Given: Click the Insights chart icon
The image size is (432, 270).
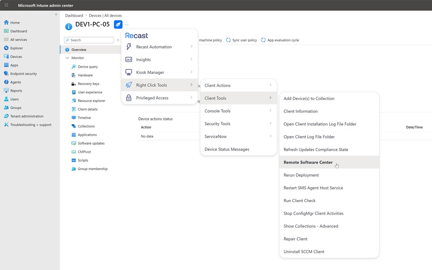Looking at the screenshot, I should (x=129, y=59).
